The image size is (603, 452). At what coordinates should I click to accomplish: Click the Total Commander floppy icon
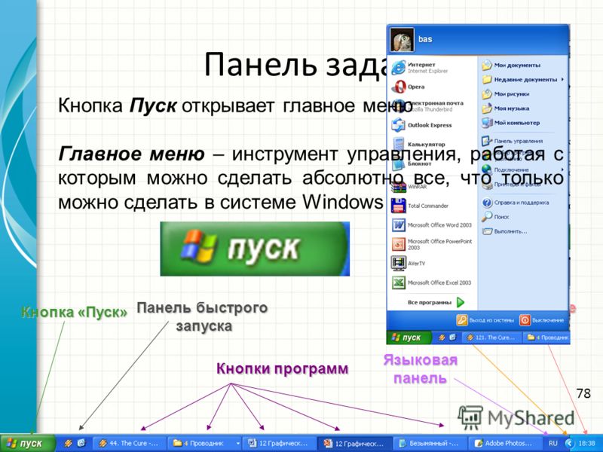tap(399, 206)
